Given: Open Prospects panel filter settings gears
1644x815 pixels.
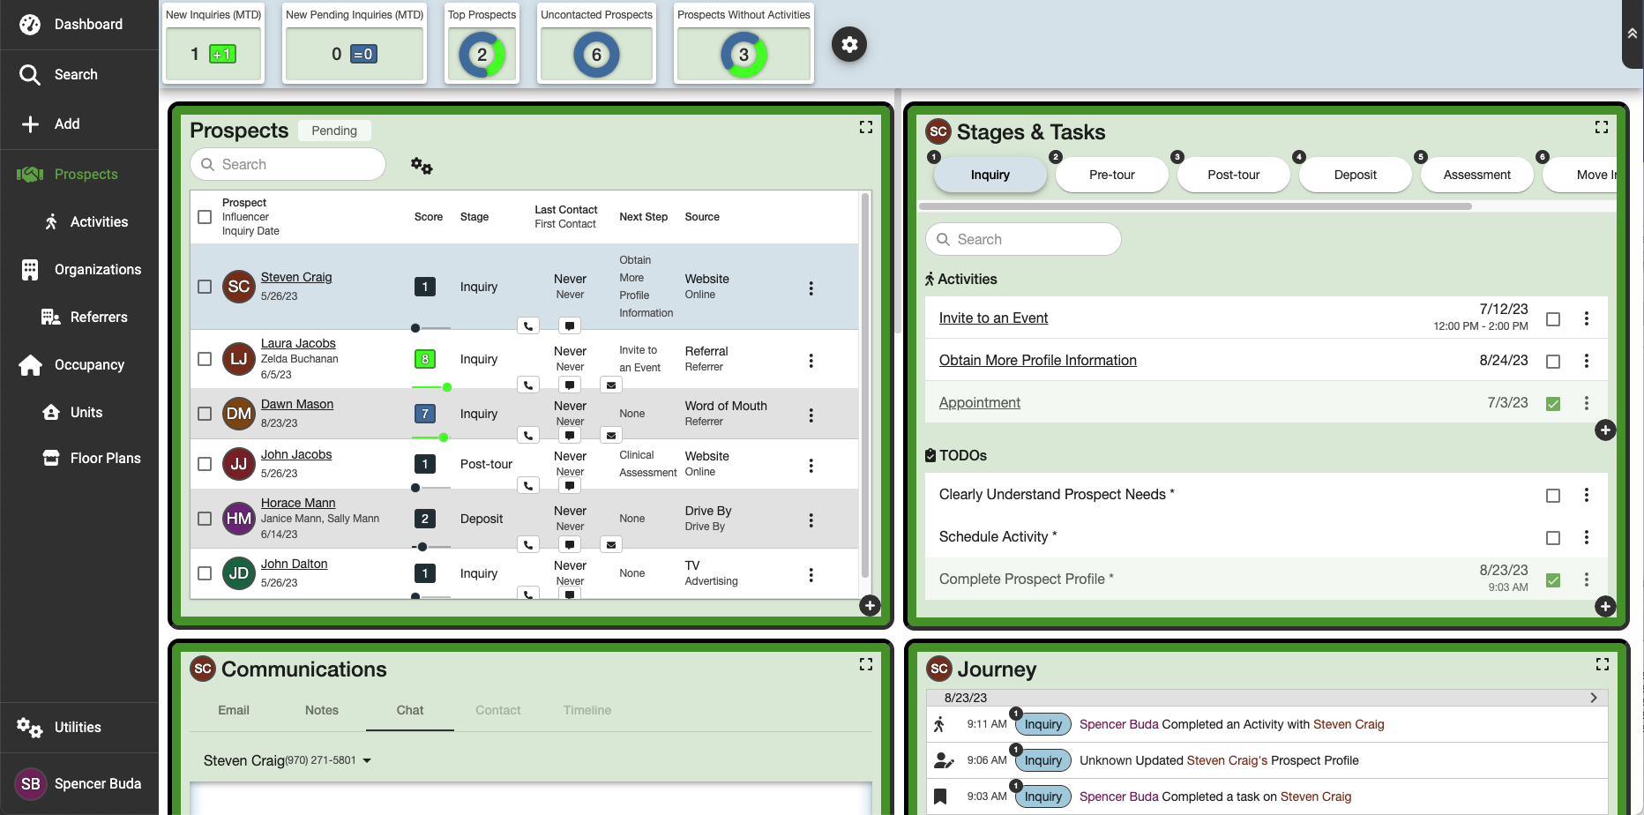Looking at the screenshot, I should tap(422, 166).
